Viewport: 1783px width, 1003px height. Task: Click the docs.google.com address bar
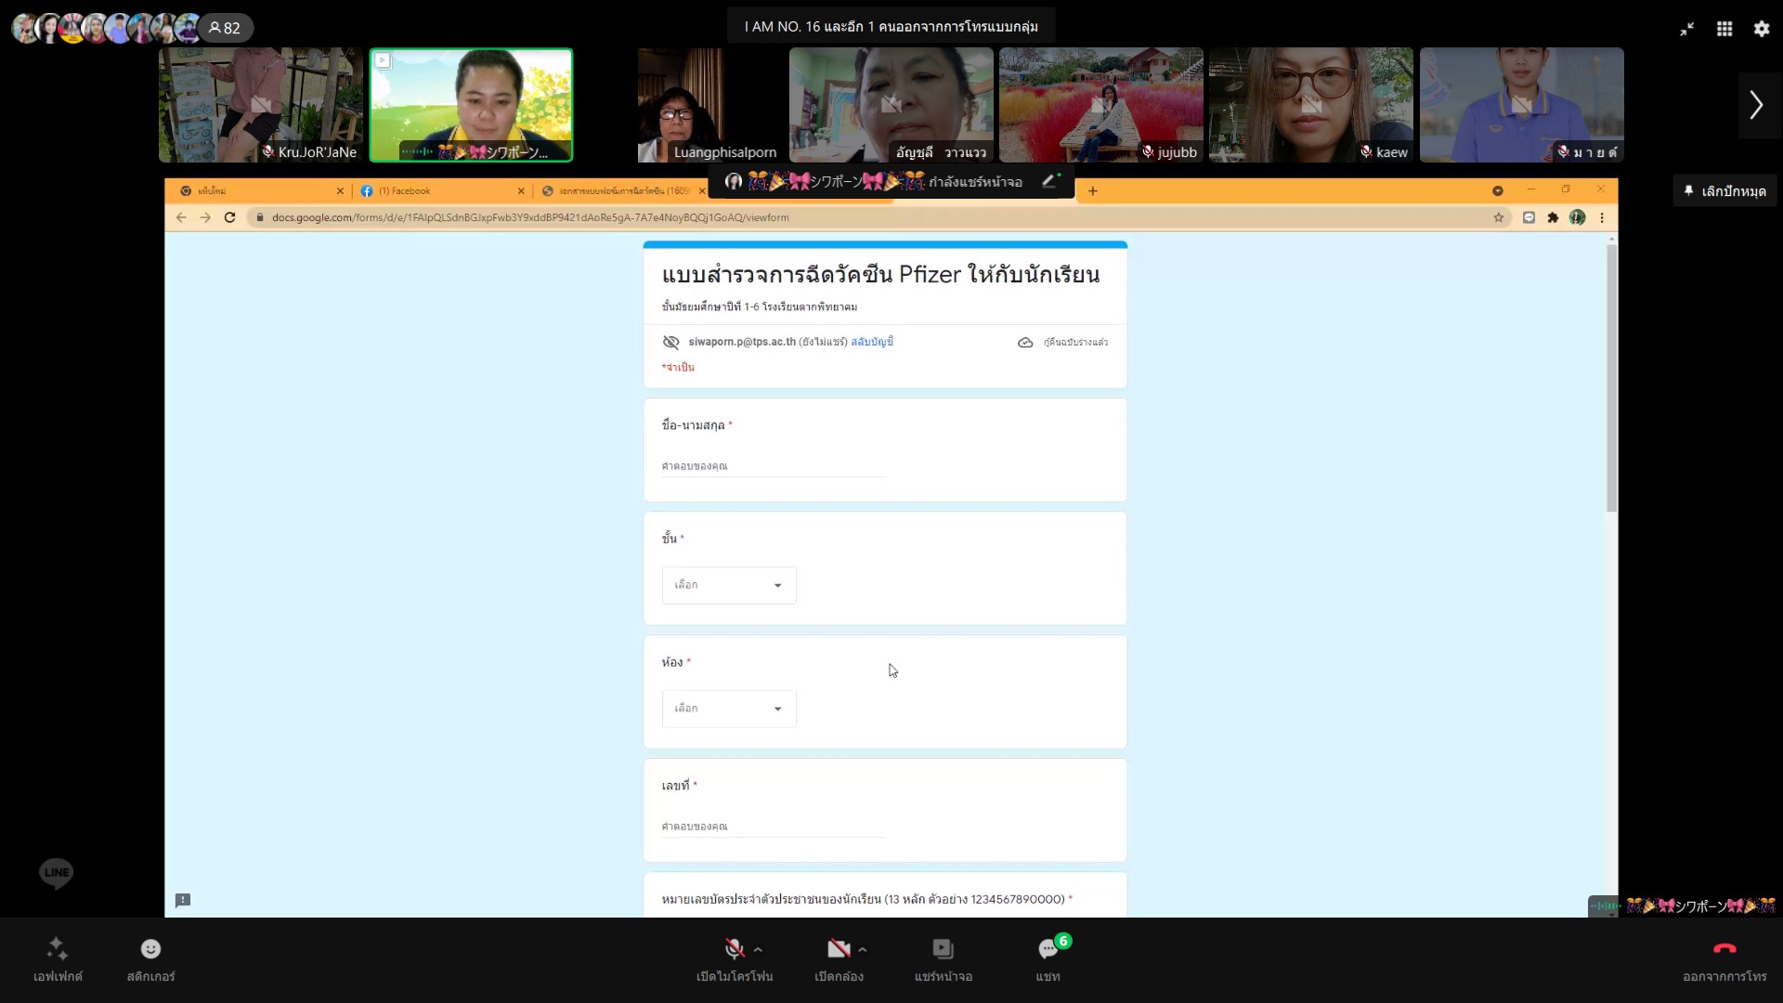pos(873,217)
